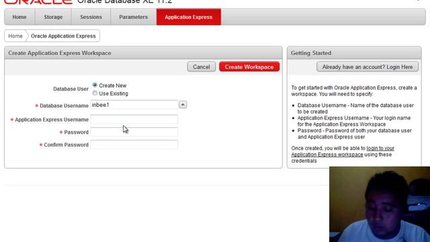
Task: Click Oracle Application Express breadcrumb
Action: click(x=63, y=36)
